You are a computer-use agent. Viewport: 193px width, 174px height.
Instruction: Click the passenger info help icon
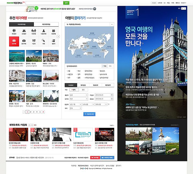point(109,104)
